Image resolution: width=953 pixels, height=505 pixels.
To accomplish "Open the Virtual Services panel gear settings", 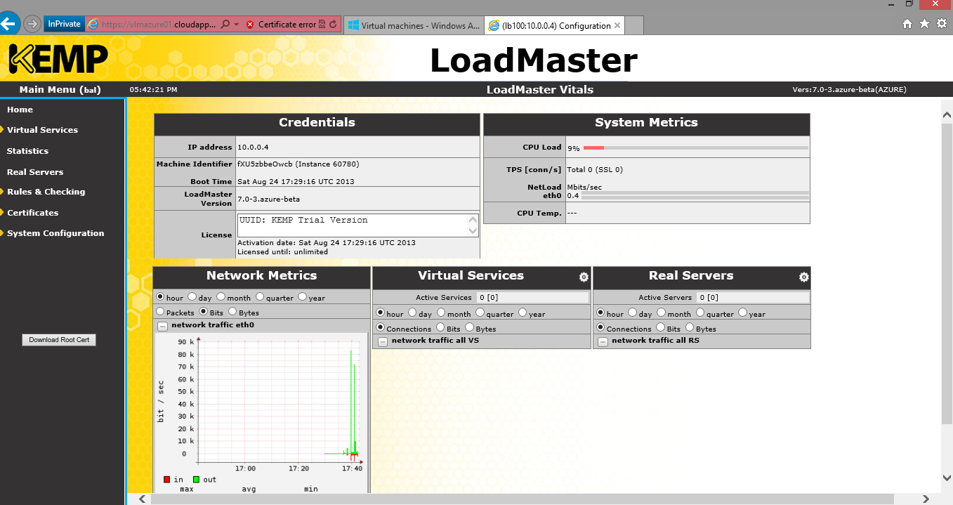I will [x=584, y=277].
